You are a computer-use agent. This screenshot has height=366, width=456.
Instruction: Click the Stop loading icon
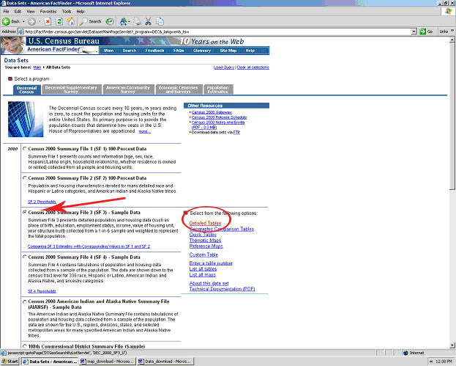pos(48,21)
